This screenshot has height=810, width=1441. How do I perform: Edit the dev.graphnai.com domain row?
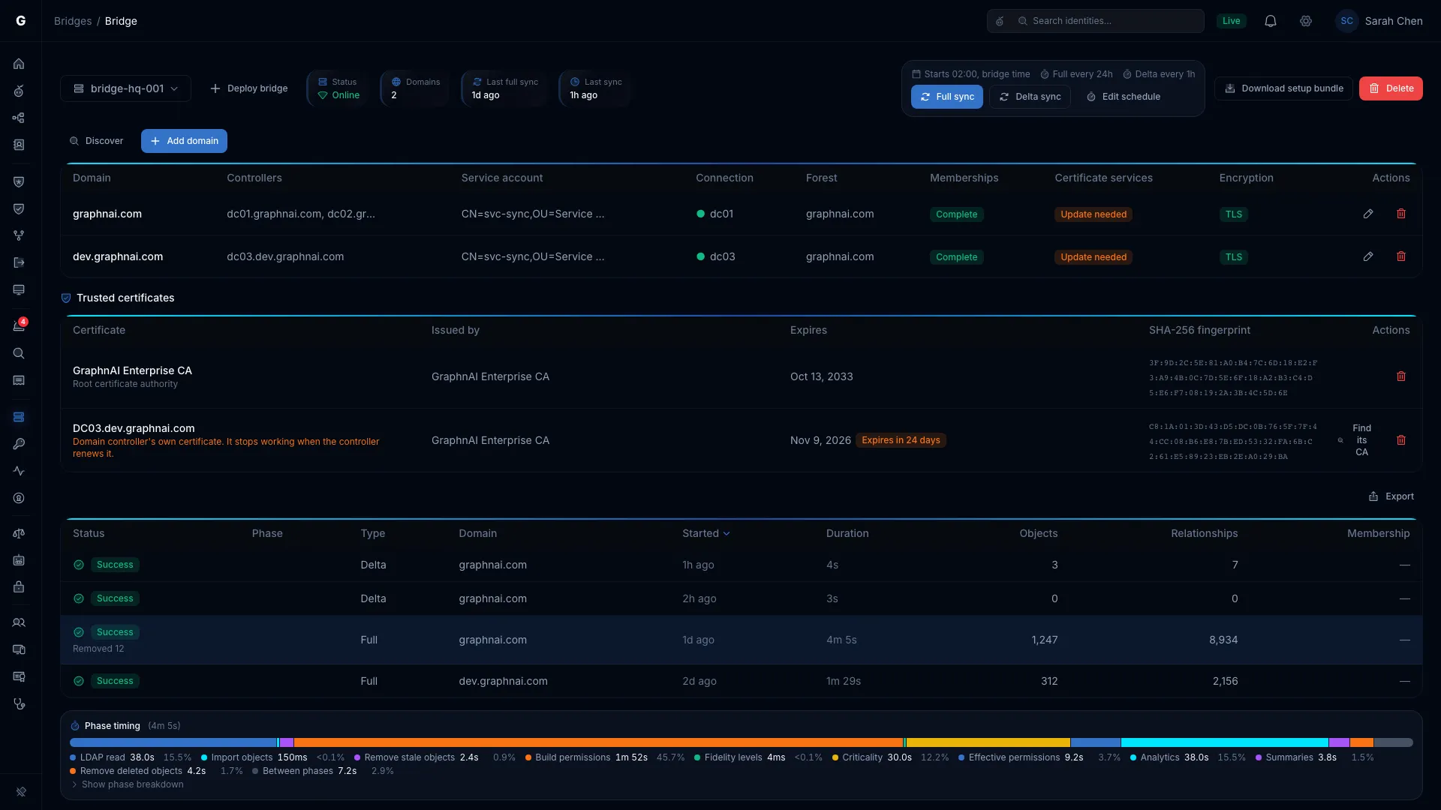[1368, 256]
